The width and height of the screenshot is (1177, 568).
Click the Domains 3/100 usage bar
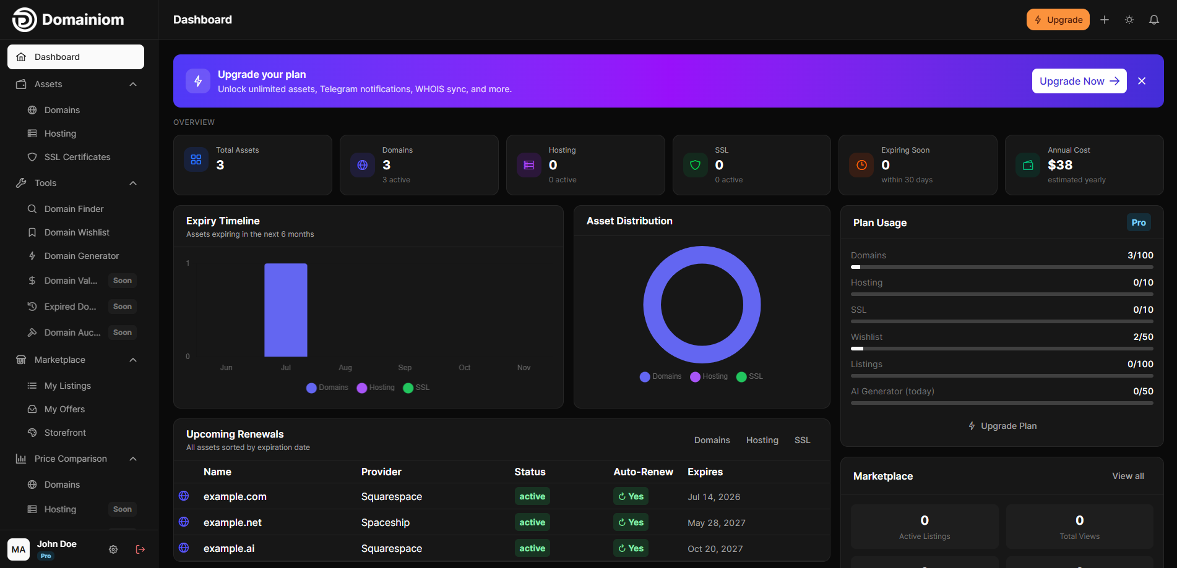(x=1002, y=267)
